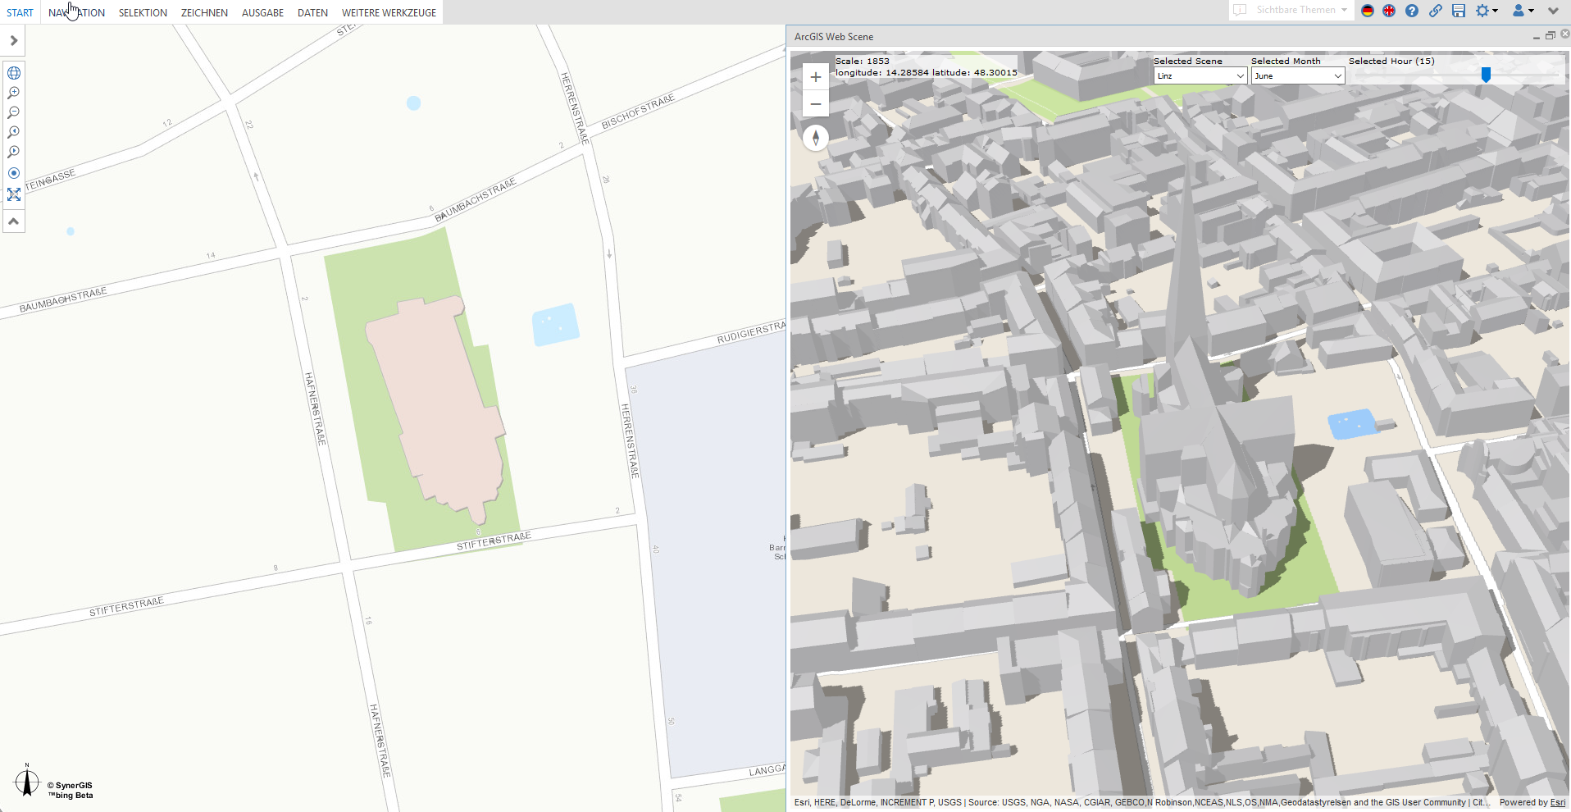The image size is (1571, 812).
Task: Go to the previous map extent
Action: pyautogui.click(x=14, y=132)
